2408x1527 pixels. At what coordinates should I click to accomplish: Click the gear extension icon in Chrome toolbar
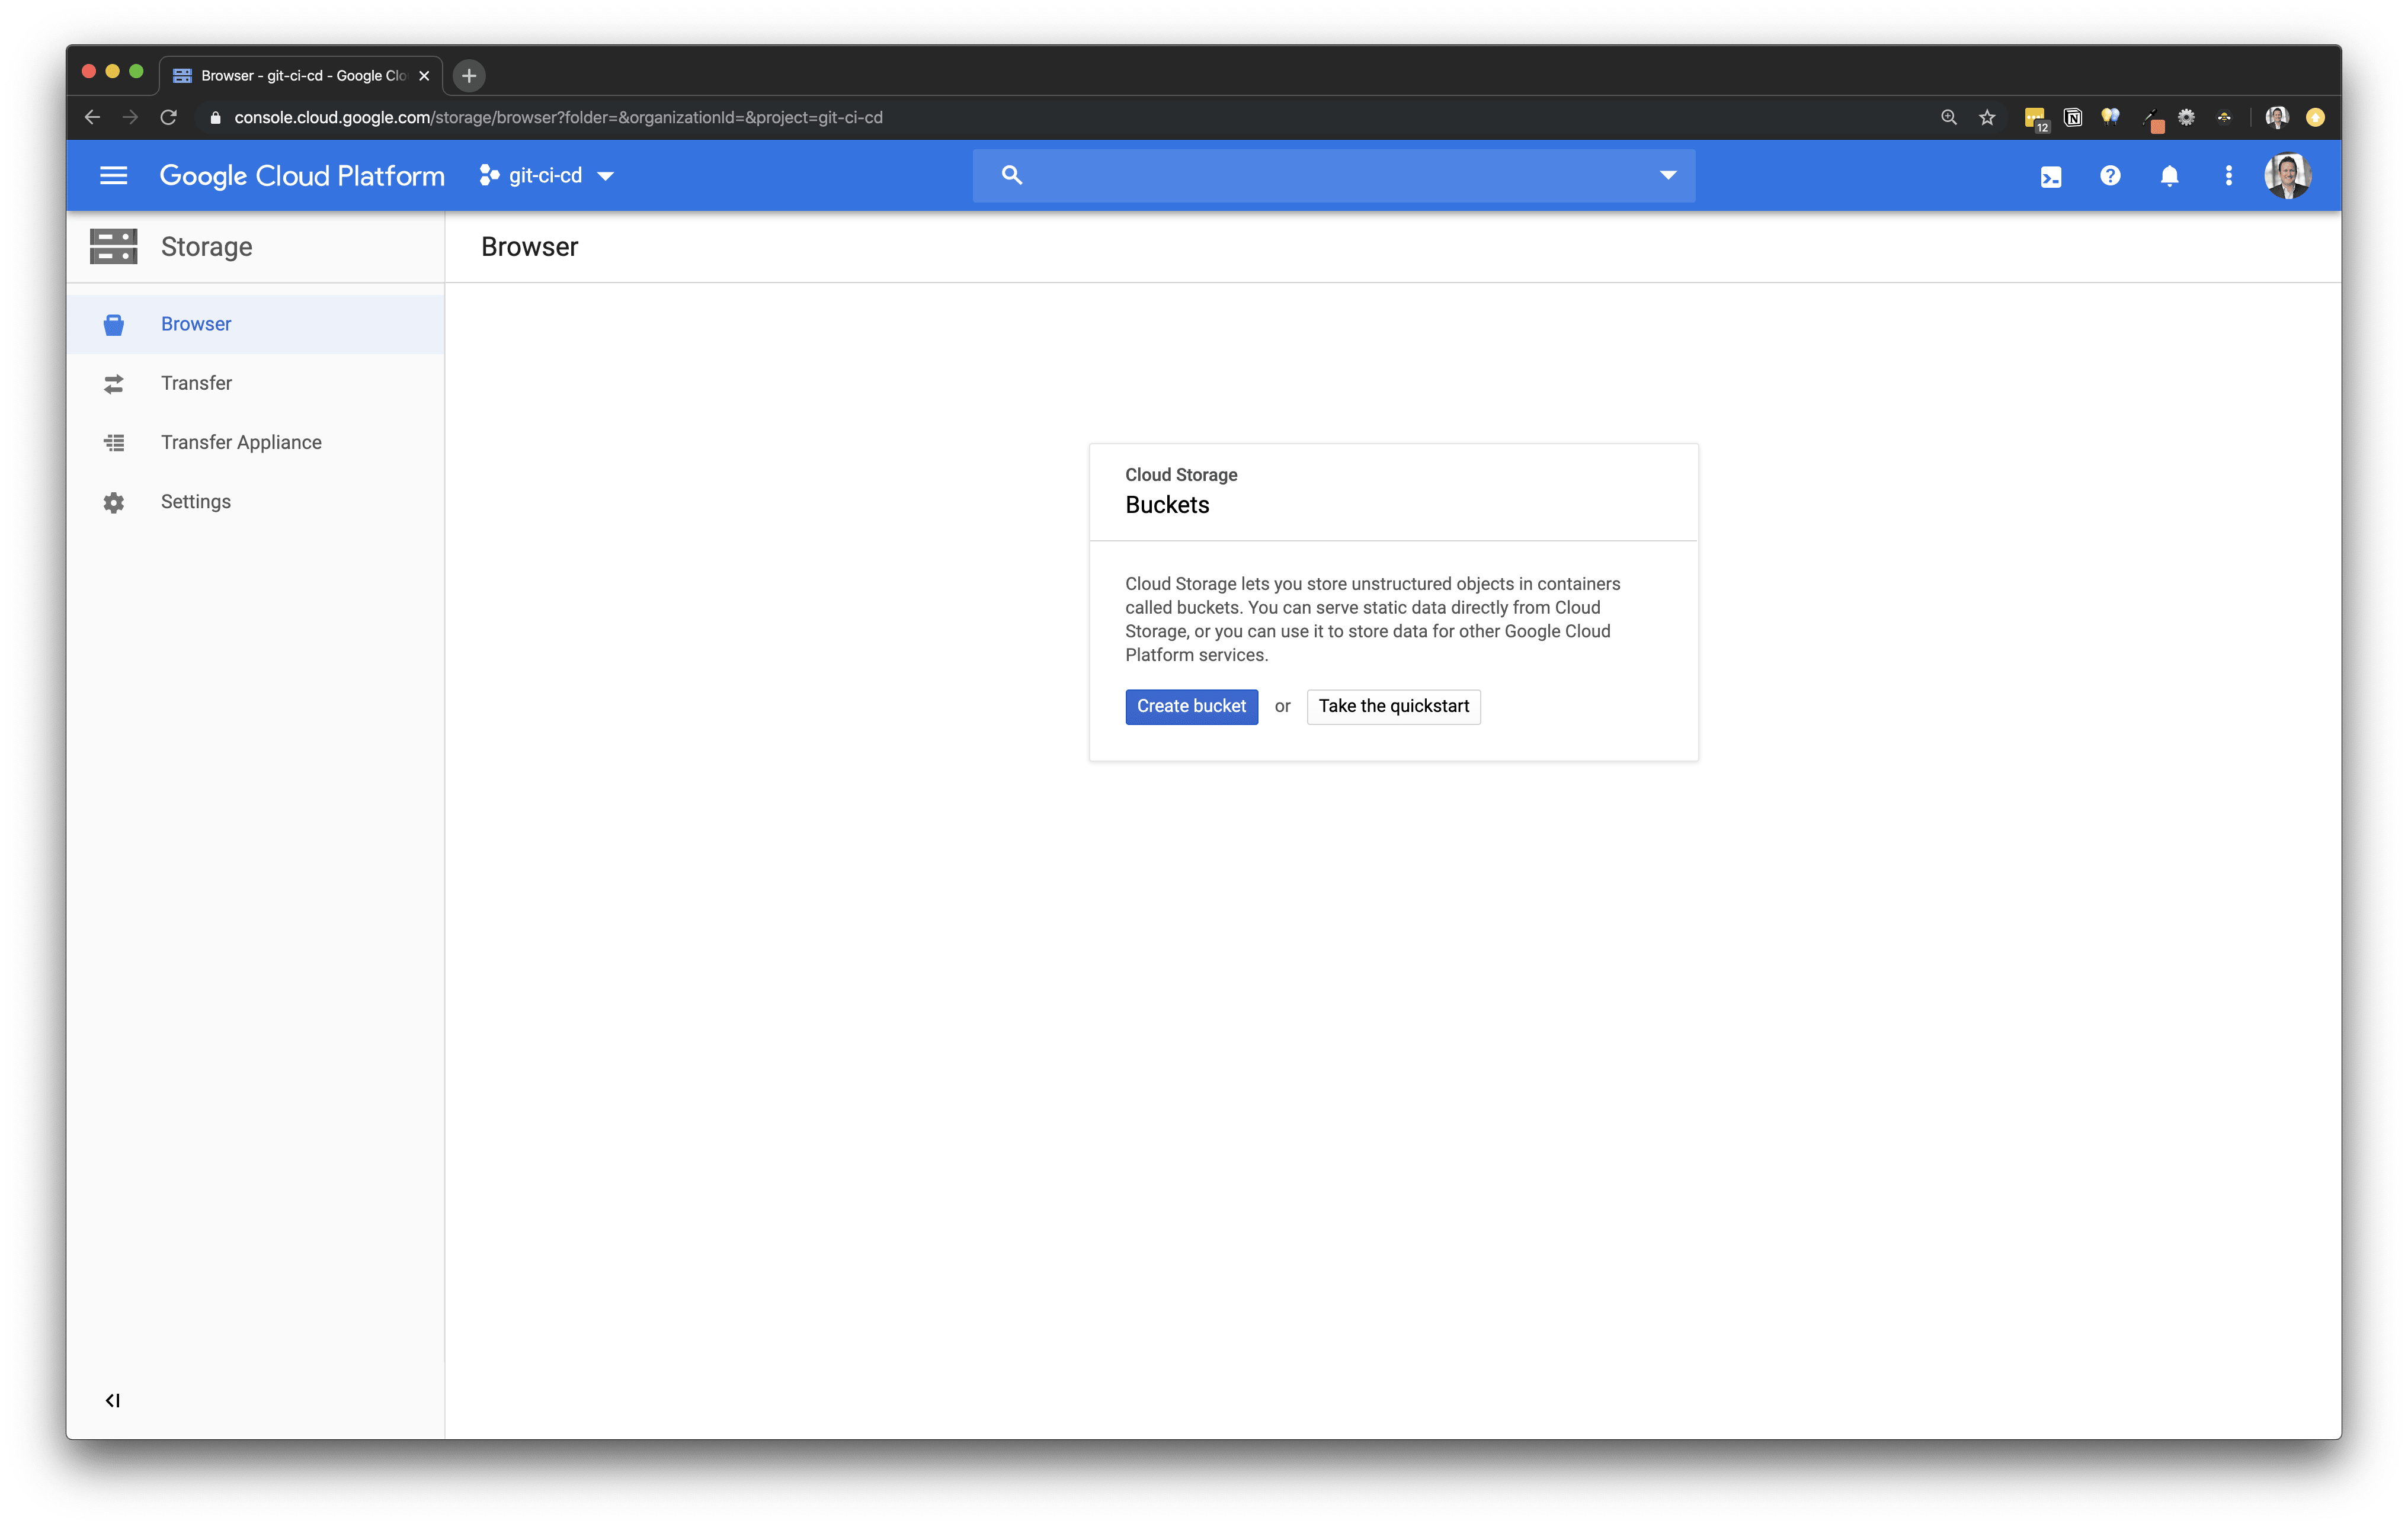(2187, 117)
